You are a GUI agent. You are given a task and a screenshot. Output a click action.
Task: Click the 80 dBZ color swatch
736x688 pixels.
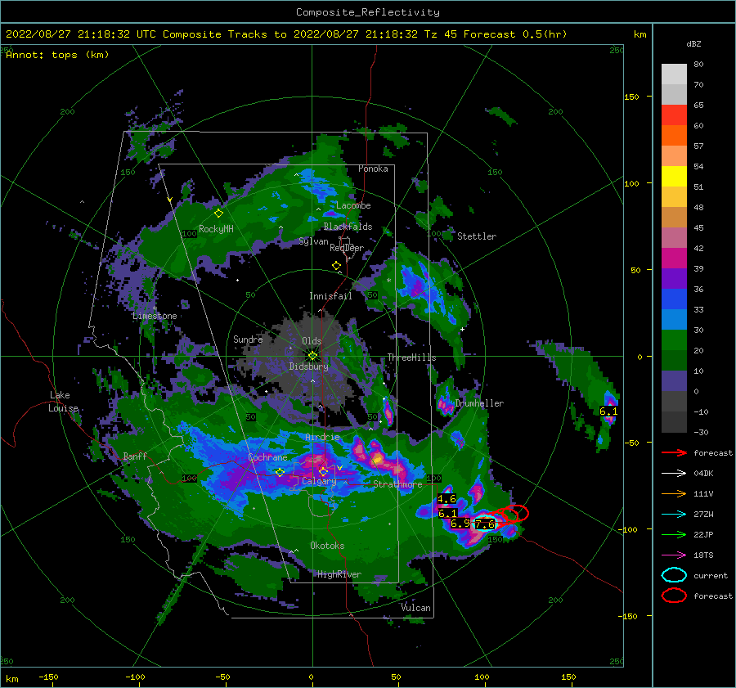click(674, 74)
